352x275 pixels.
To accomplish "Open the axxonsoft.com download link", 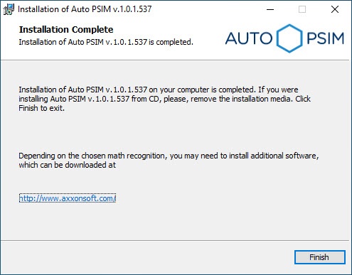I will pos(68,198).
